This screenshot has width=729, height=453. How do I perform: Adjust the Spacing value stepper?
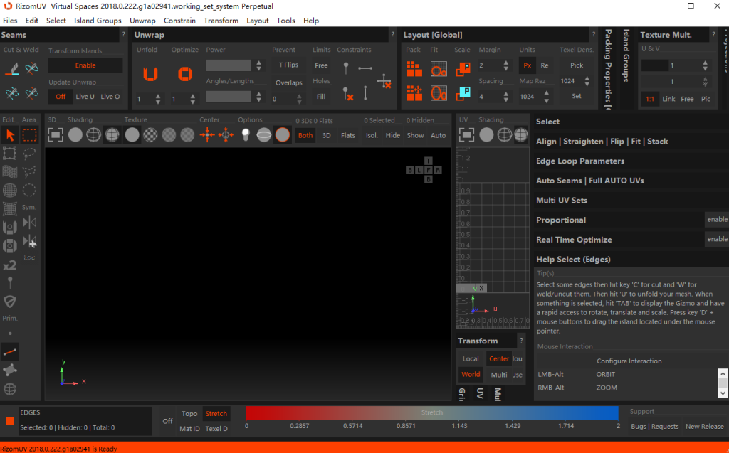click(x=506, y=97)
